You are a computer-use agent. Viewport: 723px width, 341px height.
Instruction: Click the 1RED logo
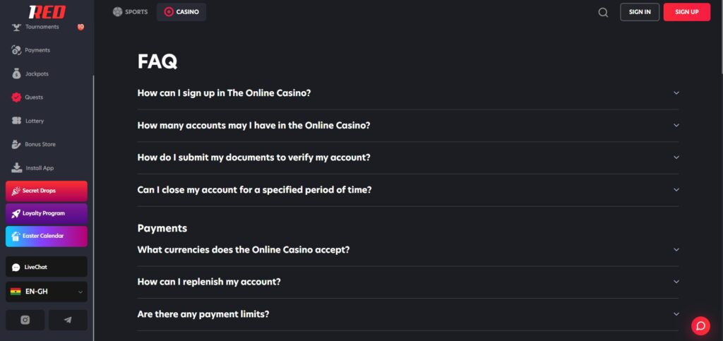(47, 12)
